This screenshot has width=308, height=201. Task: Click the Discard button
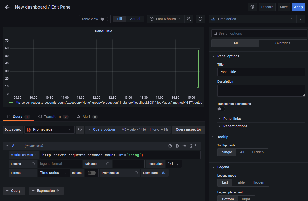click(267, 7)
